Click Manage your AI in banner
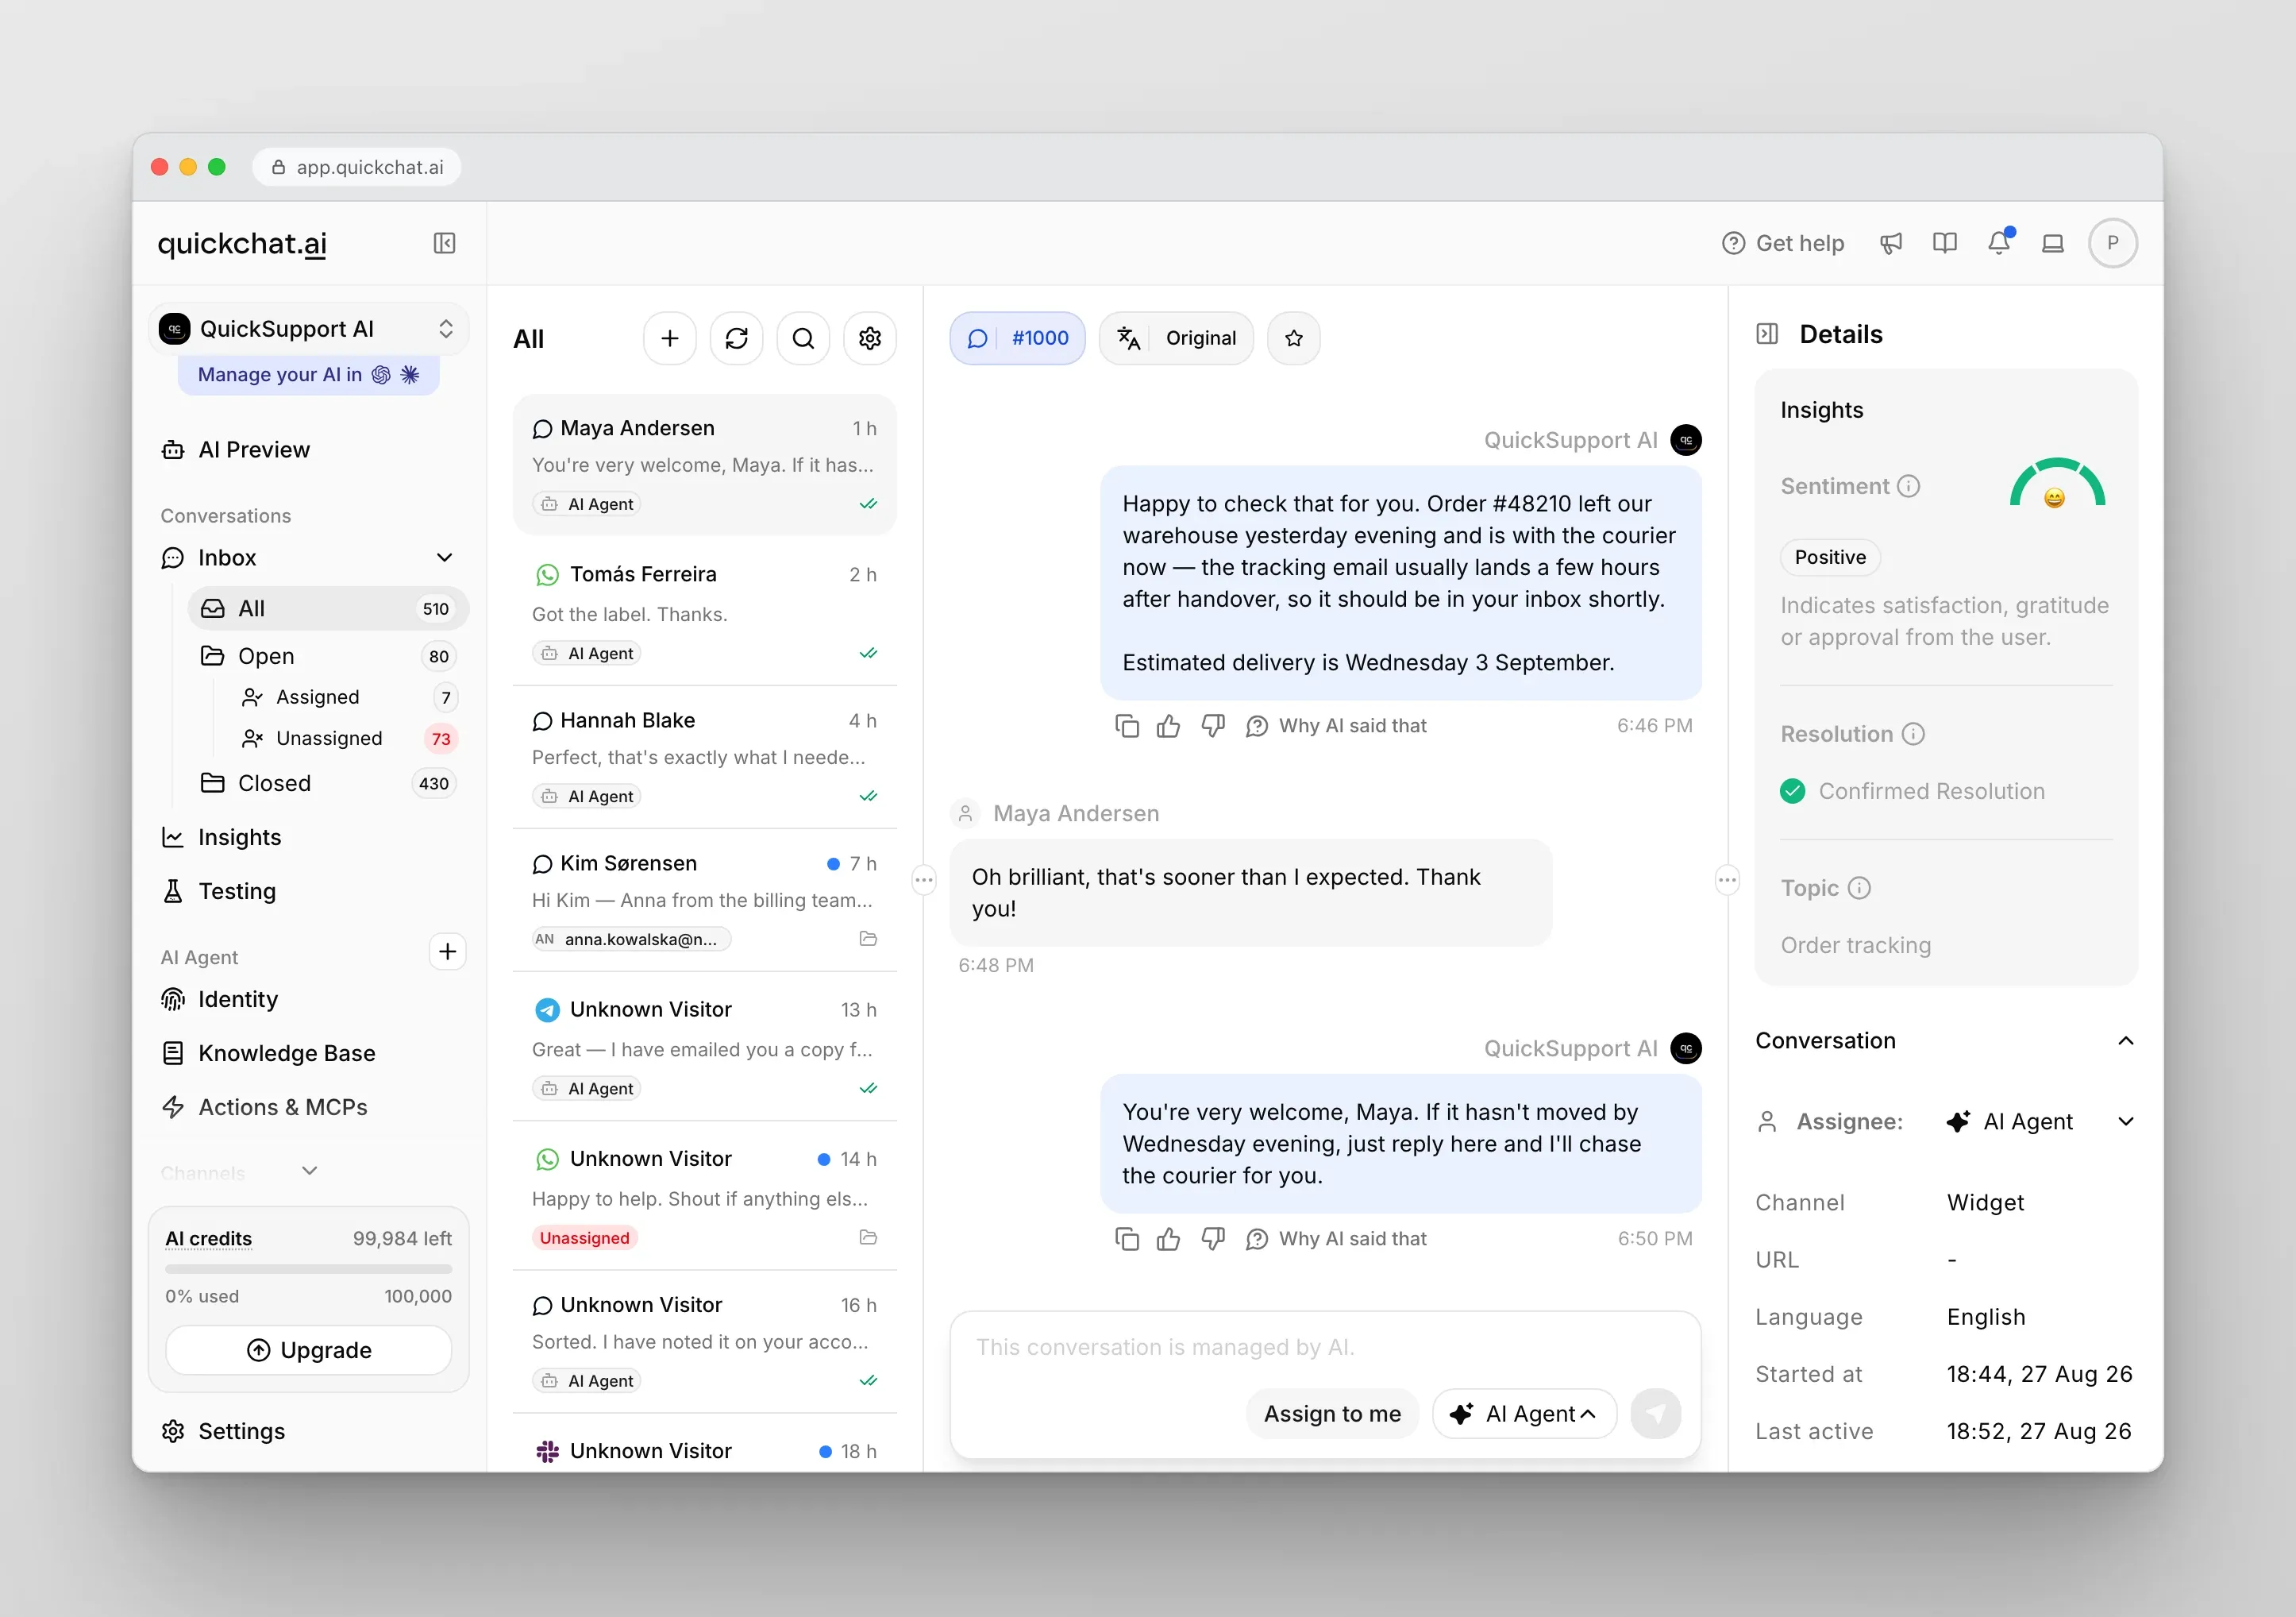This screenshot has width=2296, height=1617. [x=308, y=374]
